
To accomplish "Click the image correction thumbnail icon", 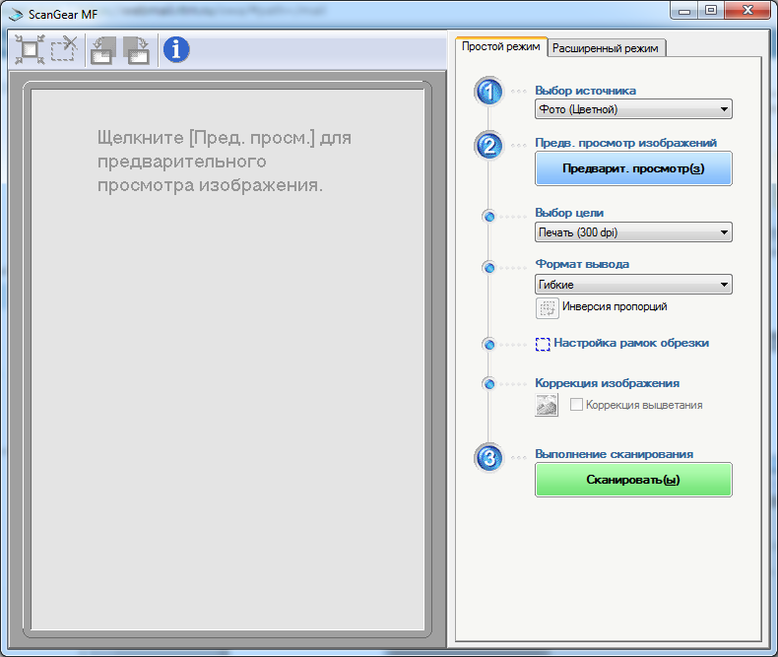I will [x=547, y=405].
